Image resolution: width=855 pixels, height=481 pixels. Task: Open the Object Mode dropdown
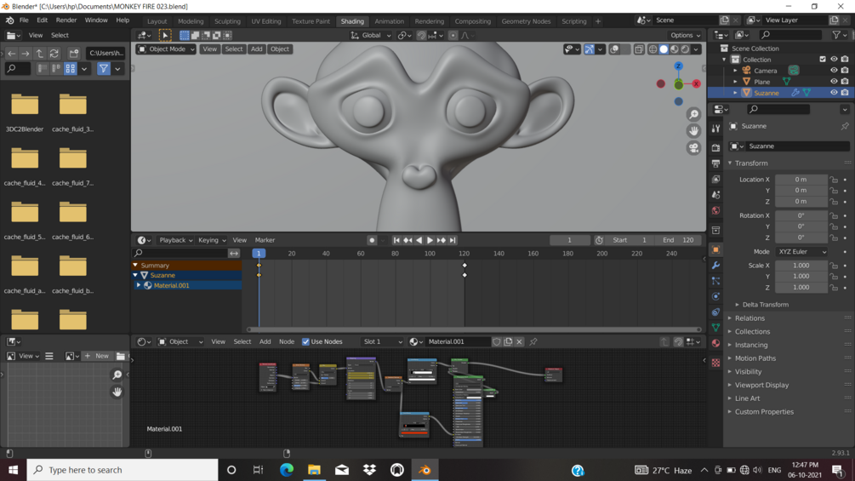(x=166, y=49)
